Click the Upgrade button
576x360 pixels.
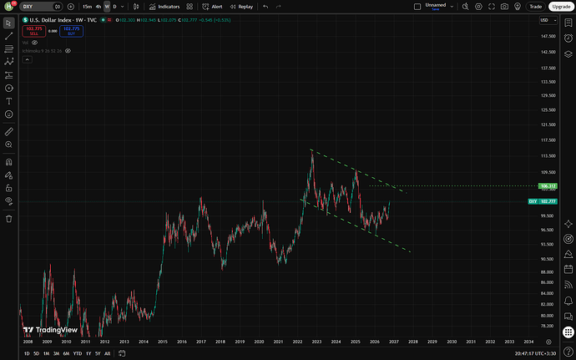point(561,7)
